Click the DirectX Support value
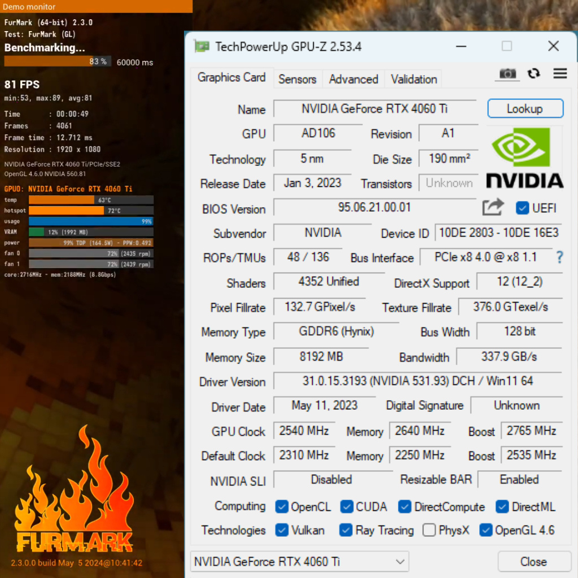 (520, 282)
